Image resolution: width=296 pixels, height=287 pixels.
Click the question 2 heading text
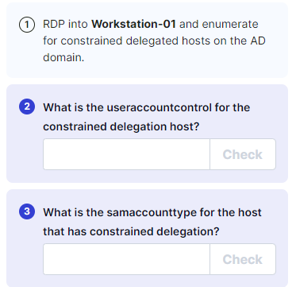point(147,117)
